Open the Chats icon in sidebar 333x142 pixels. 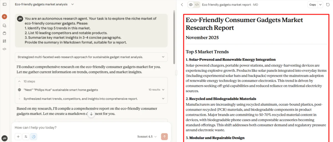click(4, 25)
